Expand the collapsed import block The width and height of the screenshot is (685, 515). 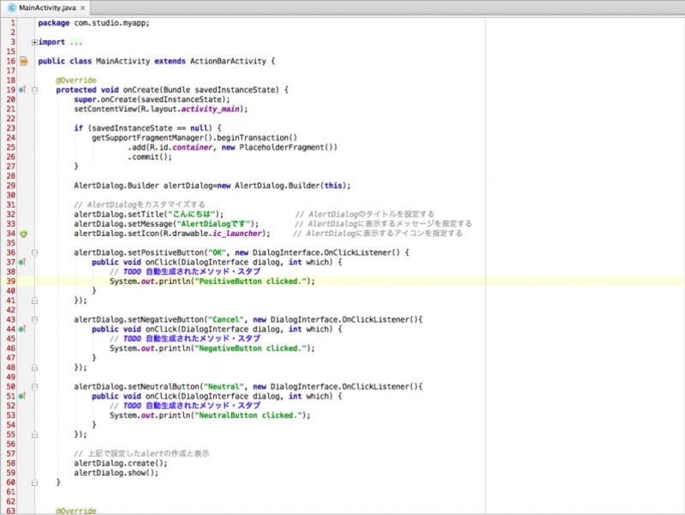point(34,42)
